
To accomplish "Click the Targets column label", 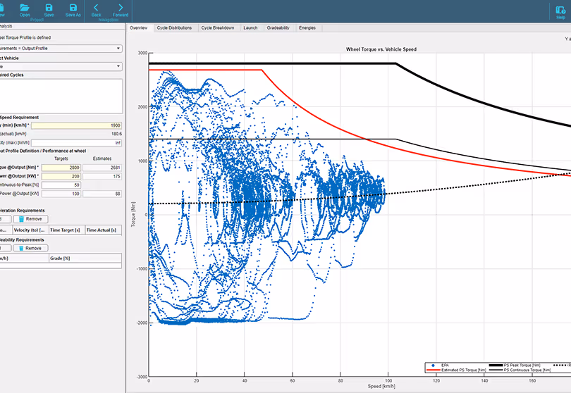I will [x=61, y=158].
